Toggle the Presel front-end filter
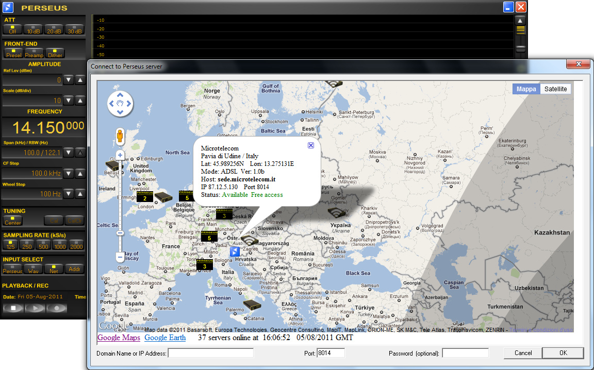The image size is (594, 370). pyautogui.click(x=13, y=54)
